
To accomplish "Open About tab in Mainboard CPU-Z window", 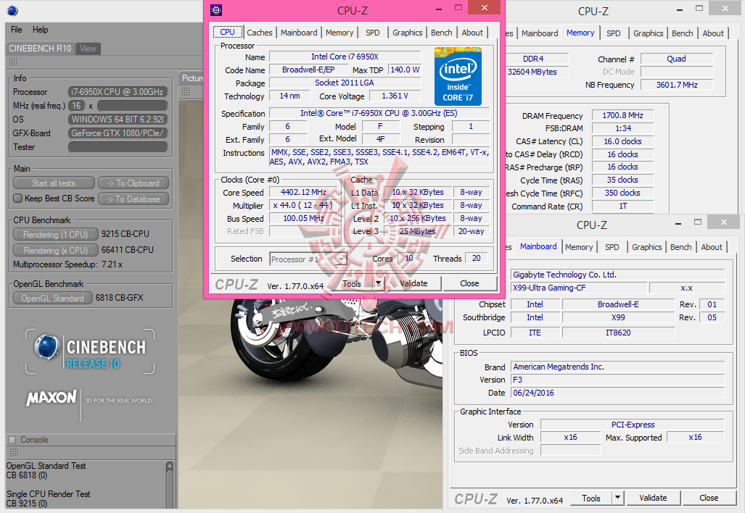I will [712, 247].
